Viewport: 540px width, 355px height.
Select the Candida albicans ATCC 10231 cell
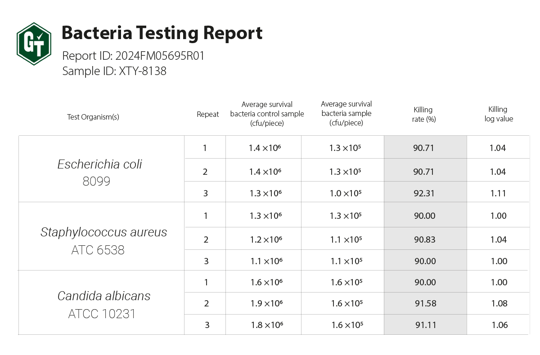[x=103, y=304]
